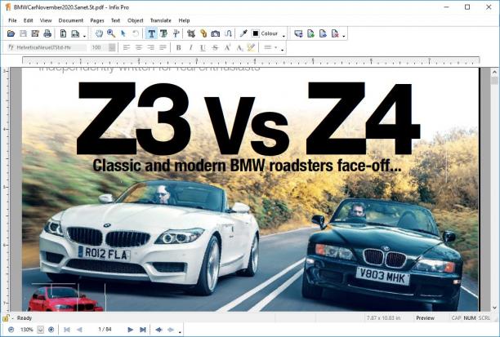Click the horseshoe-shaped tool icon
The height and width of the screenshot is (337, 500).
tap(228, 33)
